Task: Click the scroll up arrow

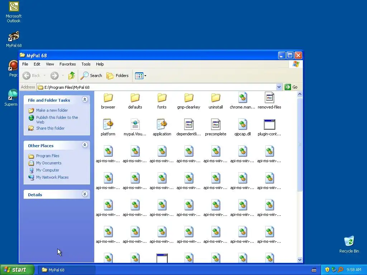Action: (x=300, y=94)
